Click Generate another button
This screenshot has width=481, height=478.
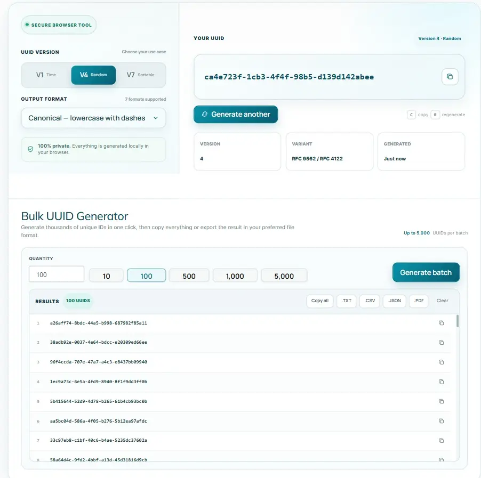236,115
